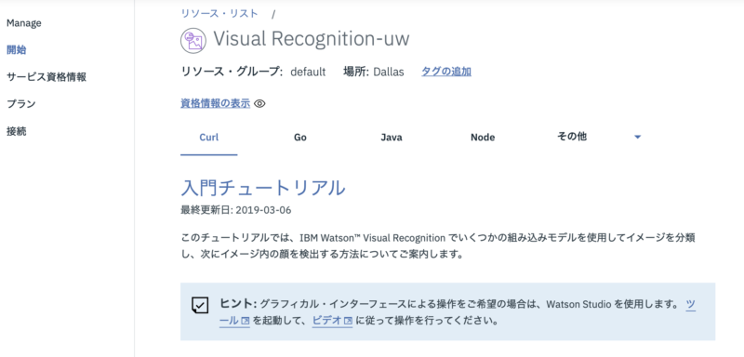Switch to the Java tab

point(392,138)
